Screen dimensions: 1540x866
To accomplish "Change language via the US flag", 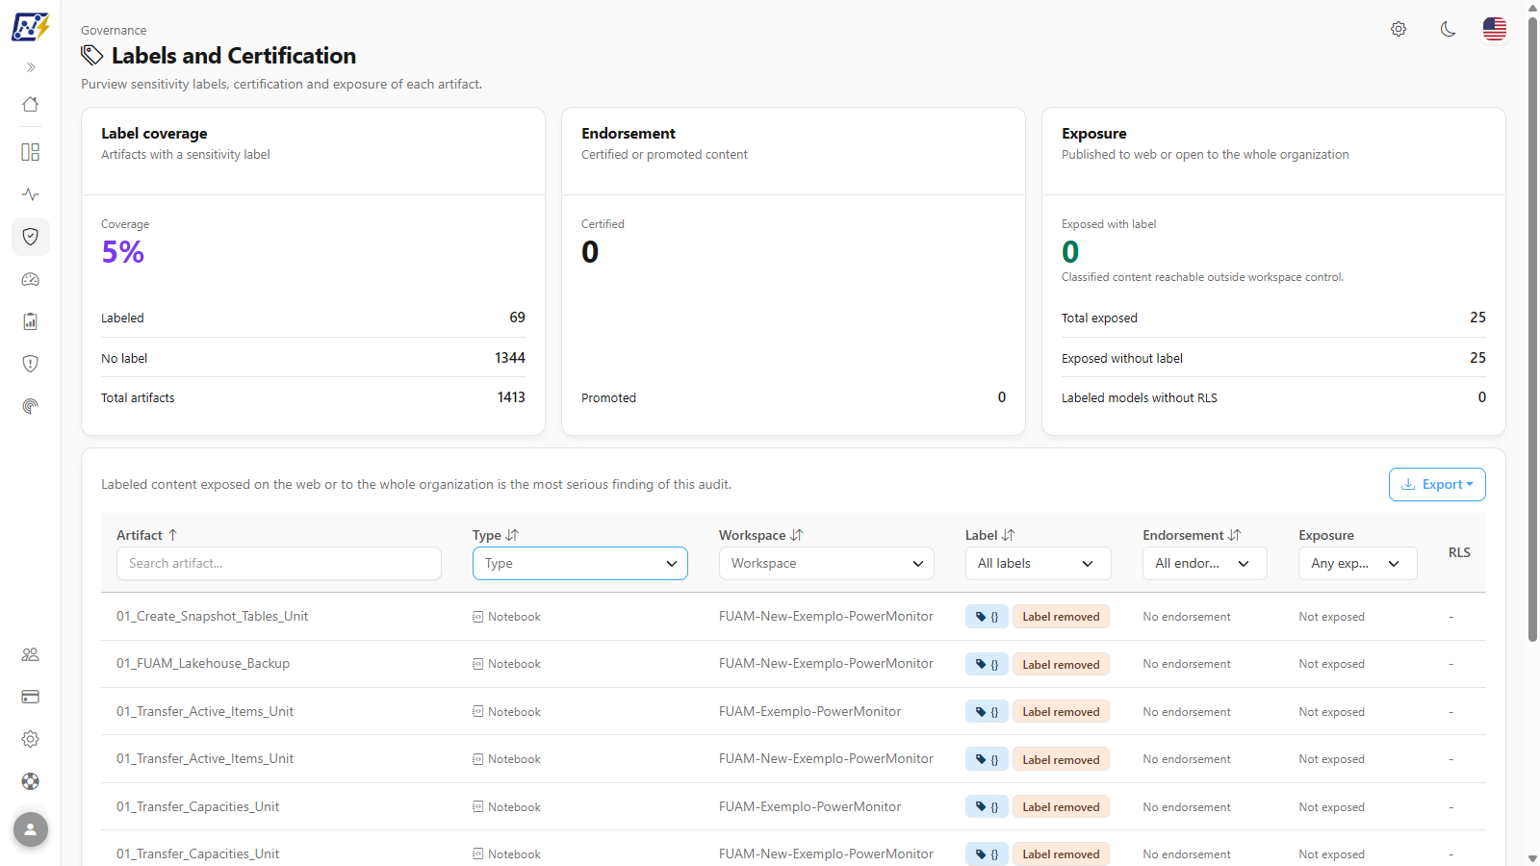I will click(x=1495, y=29).
